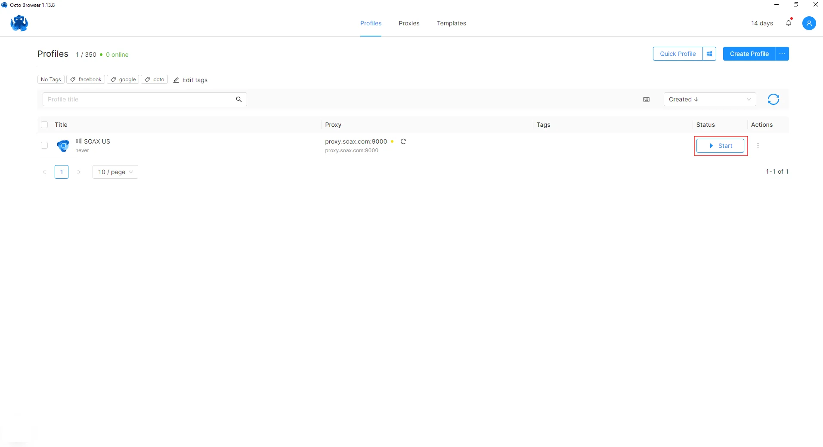Screen dimensions: 823x447
Task: Open the three-dot actions menu for SOAX US
Action: [758, 146]
